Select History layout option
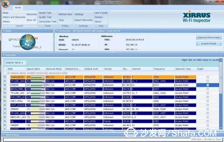The width and height of the screenshot is (224, 142). click(6, 21)
